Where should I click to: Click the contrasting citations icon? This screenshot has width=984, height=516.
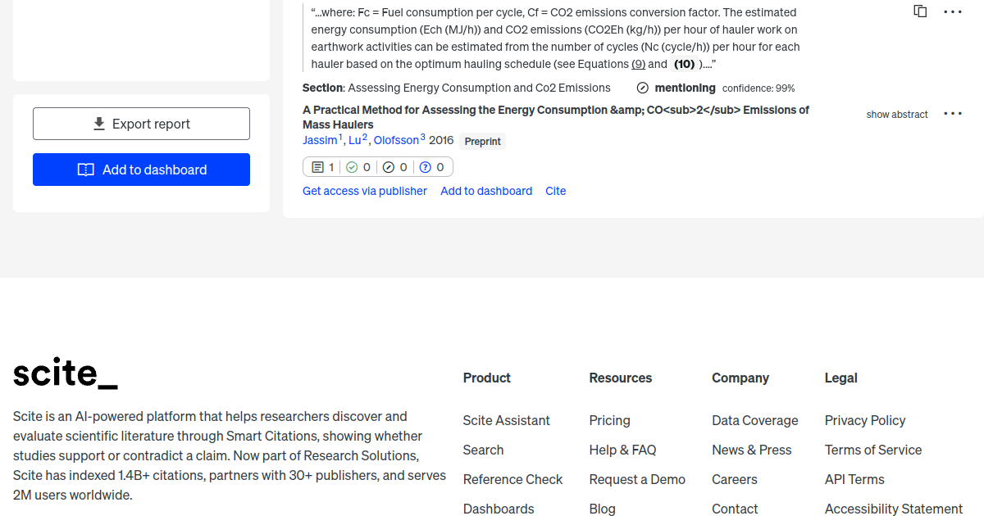(388, 166)
